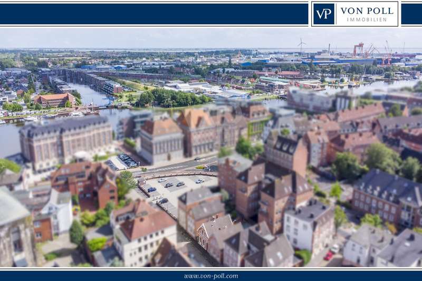Click the wind turbine on the horizon
Viewport: 422px width, 281px height.
tap(301, 45)
